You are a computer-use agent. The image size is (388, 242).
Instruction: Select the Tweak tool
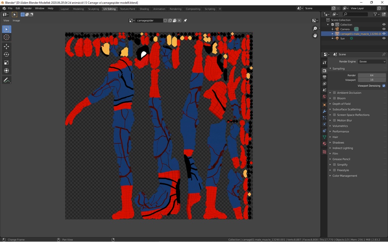coord(6,29)
